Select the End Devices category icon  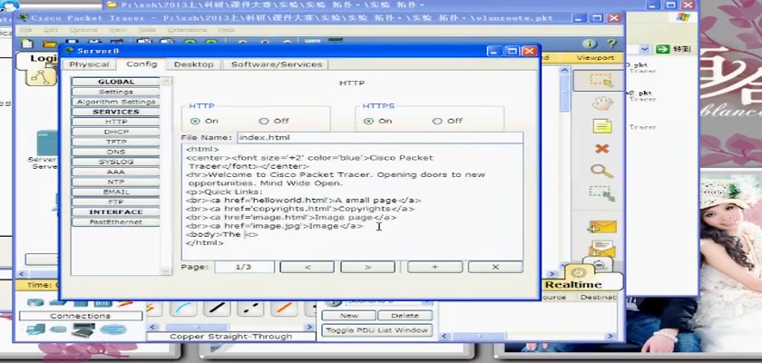click(x=36, y=330)
